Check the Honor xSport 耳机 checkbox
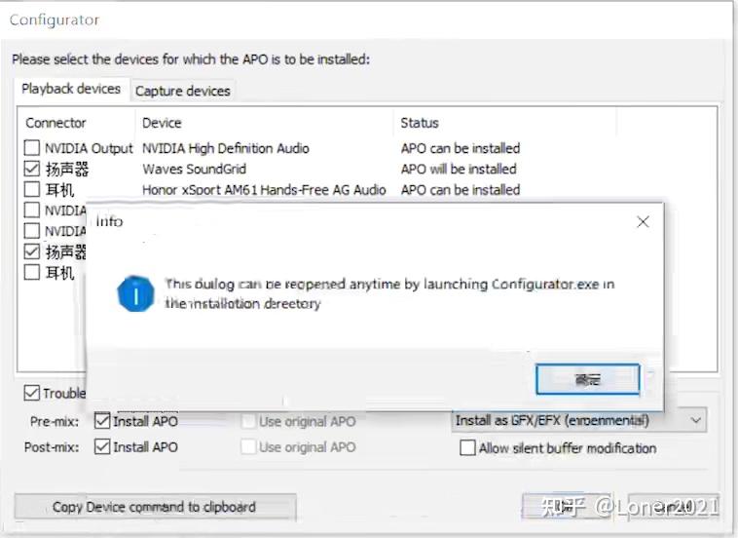Image resolution: width=738 pixels, height=538 pixels. point(33,189)
